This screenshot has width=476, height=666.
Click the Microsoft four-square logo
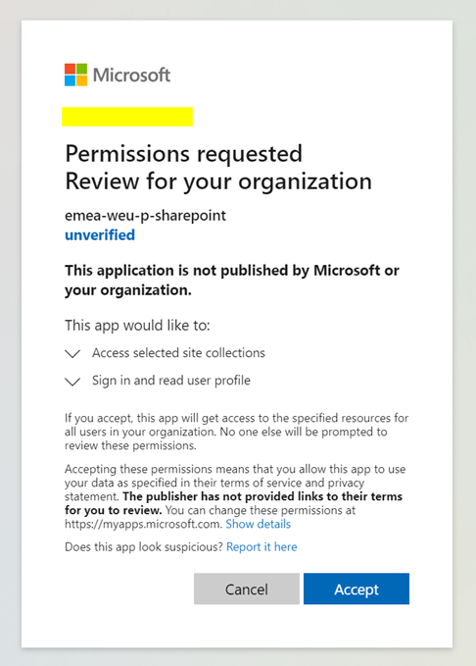click(x=76, y=75)
